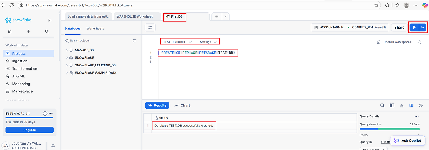Show the Results view tab

(x=157, y=105)
